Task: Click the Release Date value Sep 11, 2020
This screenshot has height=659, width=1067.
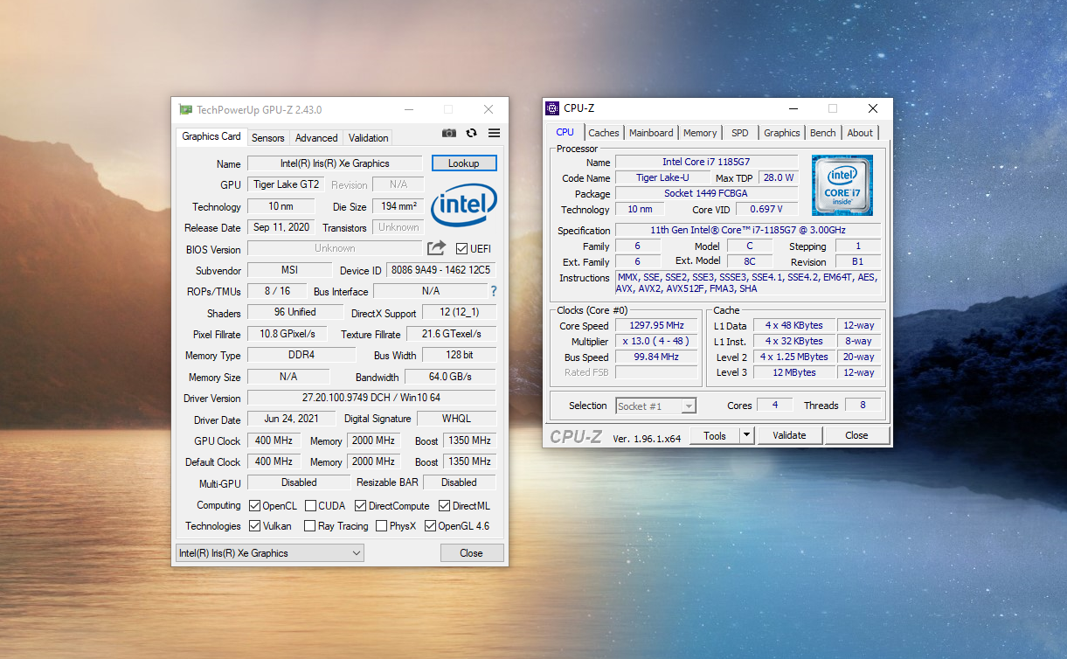Action: point(282,227)
